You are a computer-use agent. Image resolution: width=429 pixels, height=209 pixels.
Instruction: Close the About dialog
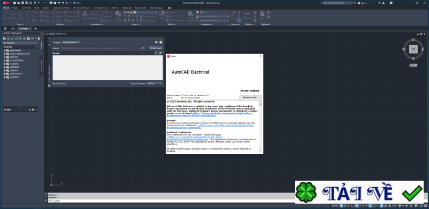pos(261,56)
